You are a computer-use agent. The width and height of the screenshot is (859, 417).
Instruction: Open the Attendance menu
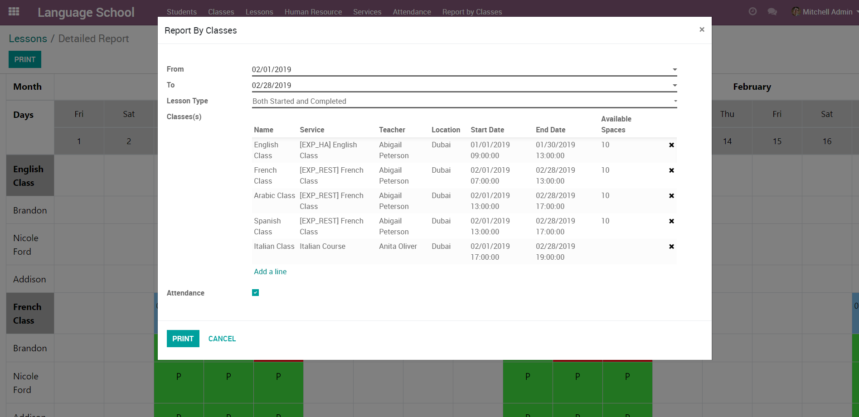(412, 12)
